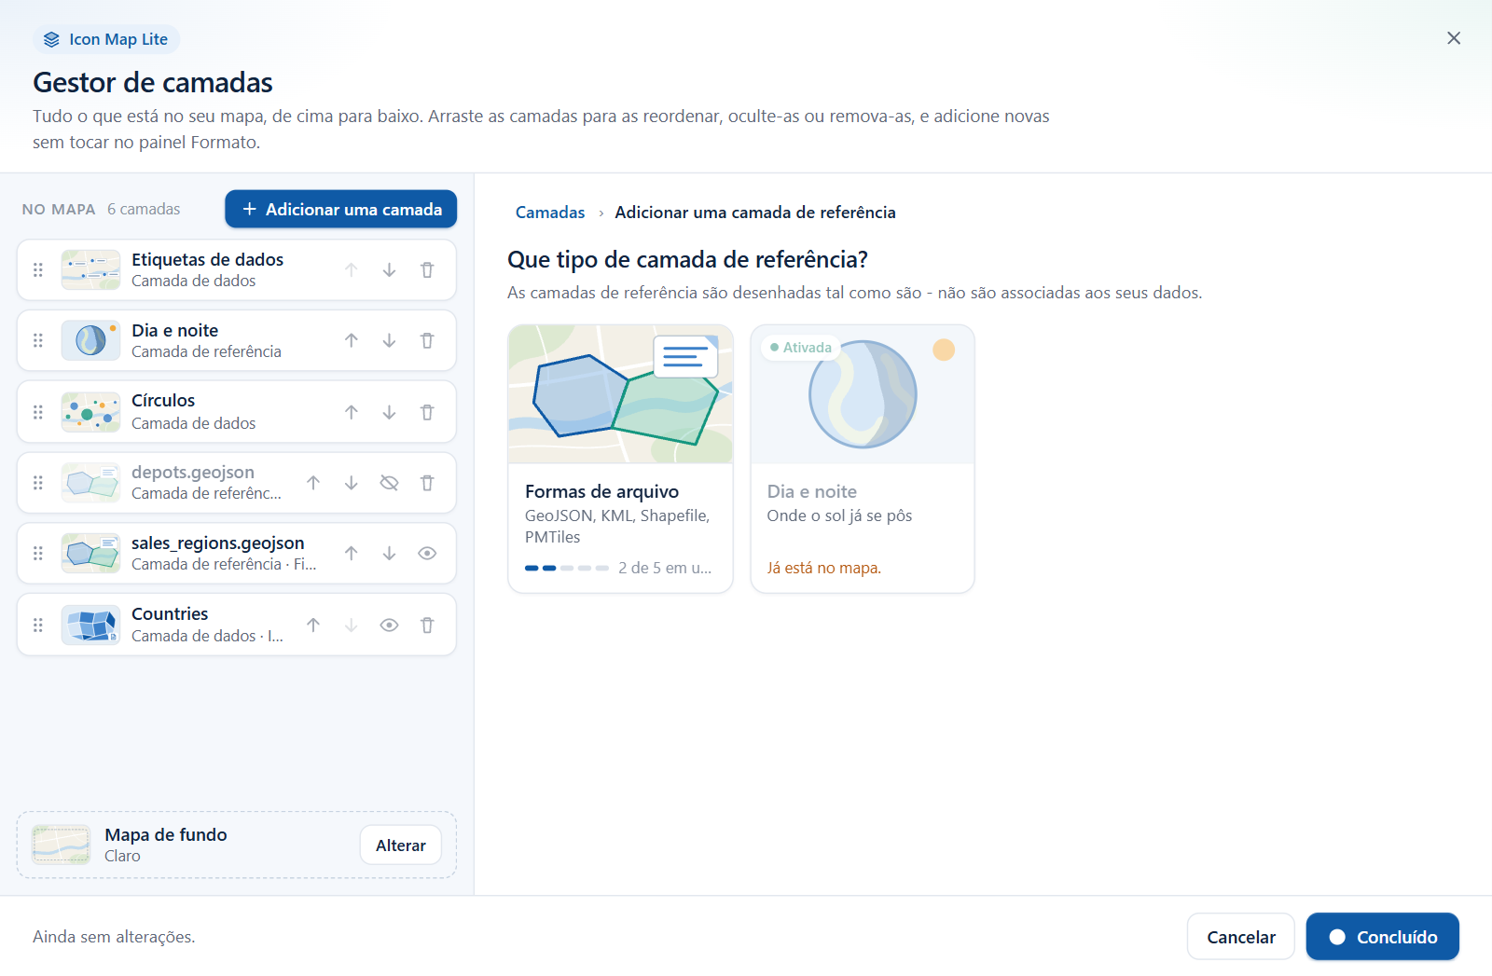
Task: Move Countries layer up
Action: coord(313,625)
